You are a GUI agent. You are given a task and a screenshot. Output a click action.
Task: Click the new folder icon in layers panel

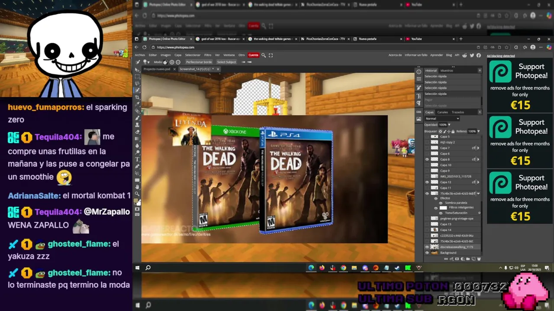pos(468,259)
